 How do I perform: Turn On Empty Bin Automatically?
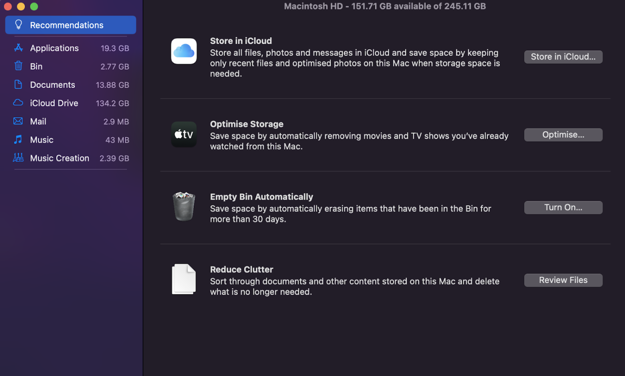tap(563, 208)
